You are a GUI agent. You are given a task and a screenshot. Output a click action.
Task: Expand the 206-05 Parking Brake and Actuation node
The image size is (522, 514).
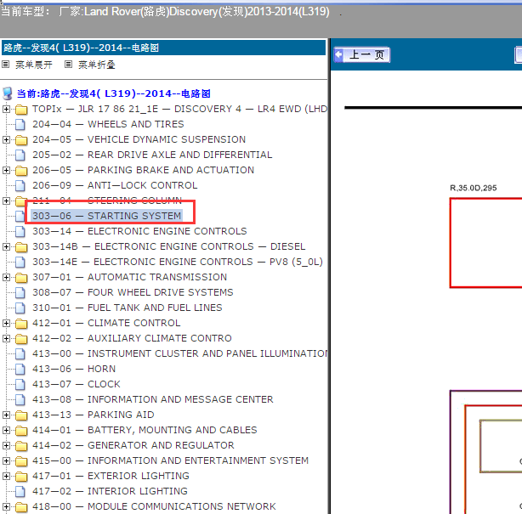[6, 170]
